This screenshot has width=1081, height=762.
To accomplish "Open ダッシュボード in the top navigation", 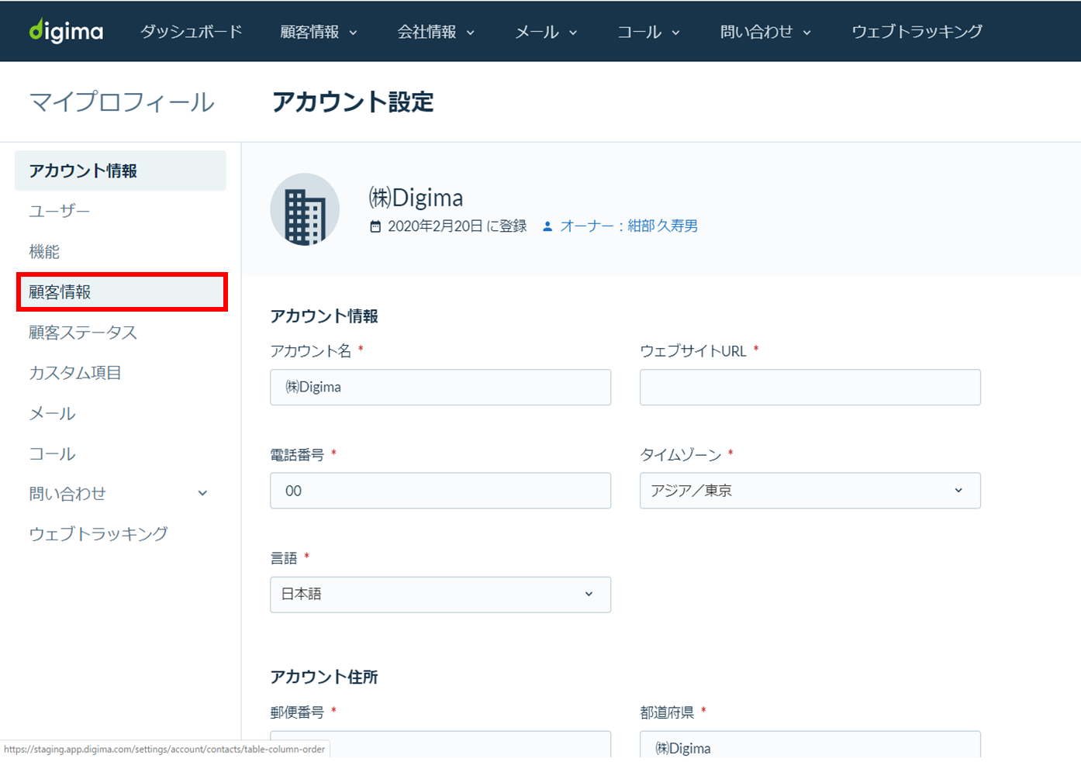I will pos(192,32).
